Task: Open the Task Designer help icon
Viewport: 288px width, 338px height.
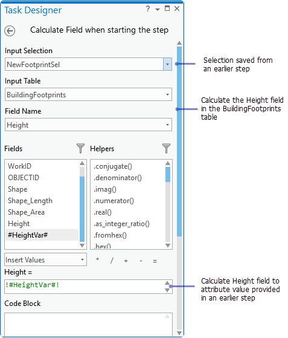Action: coord(148,9)
